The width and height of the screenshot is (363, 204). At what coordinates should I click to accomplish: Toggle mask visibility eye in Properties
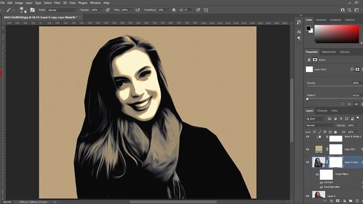(356, 104)
